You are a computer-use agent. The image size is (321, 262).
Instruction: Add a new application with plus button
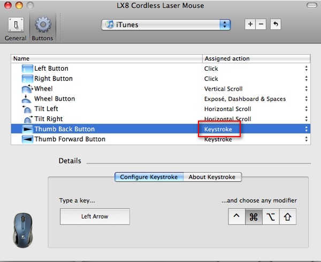pos(250,25)
